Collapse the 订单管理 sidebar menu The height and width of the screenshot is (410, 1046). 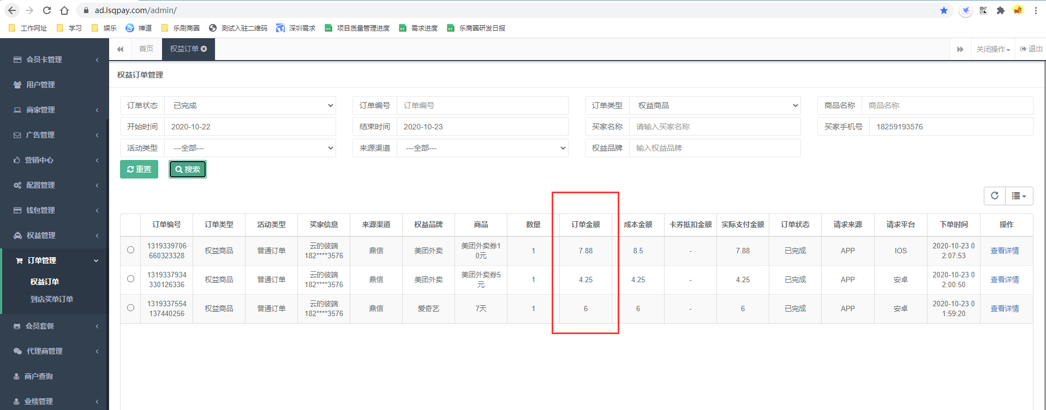point(55,260)
